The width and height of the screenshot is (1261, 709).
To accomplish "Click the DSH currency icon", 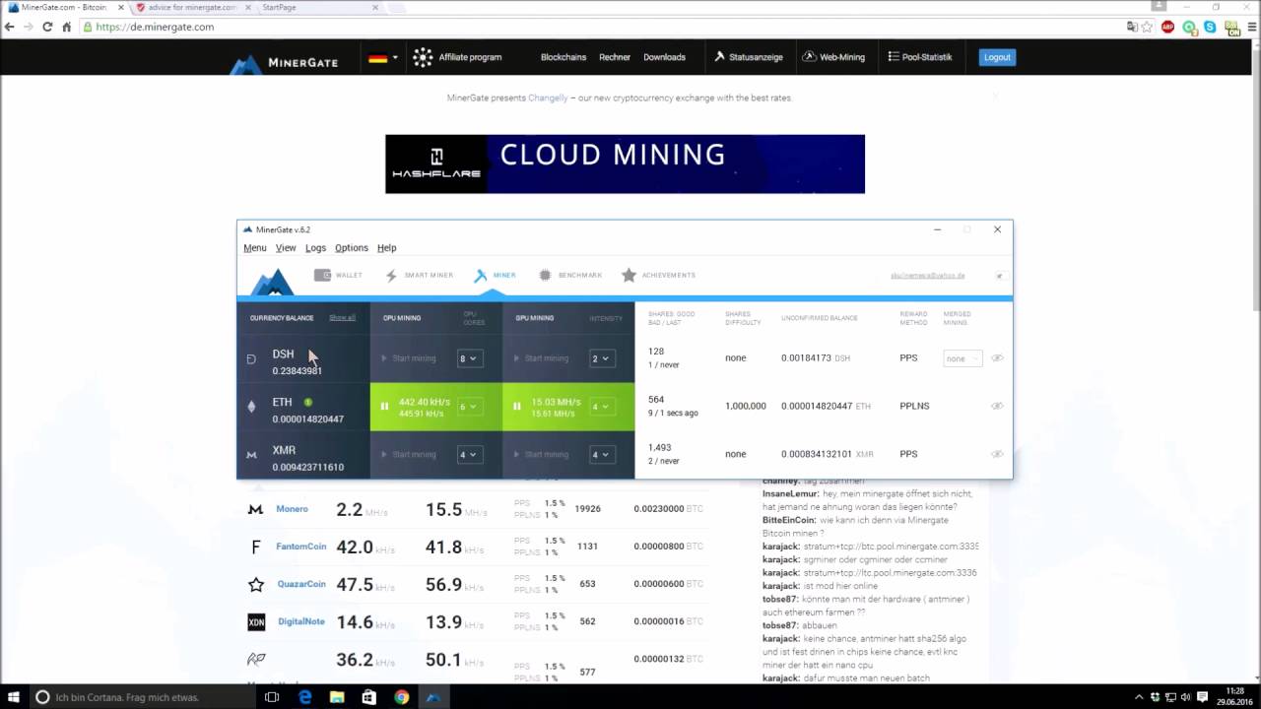I will (251, 359).
